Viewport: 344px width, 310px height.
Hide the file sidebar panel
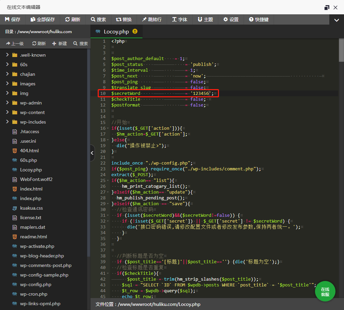92,153
